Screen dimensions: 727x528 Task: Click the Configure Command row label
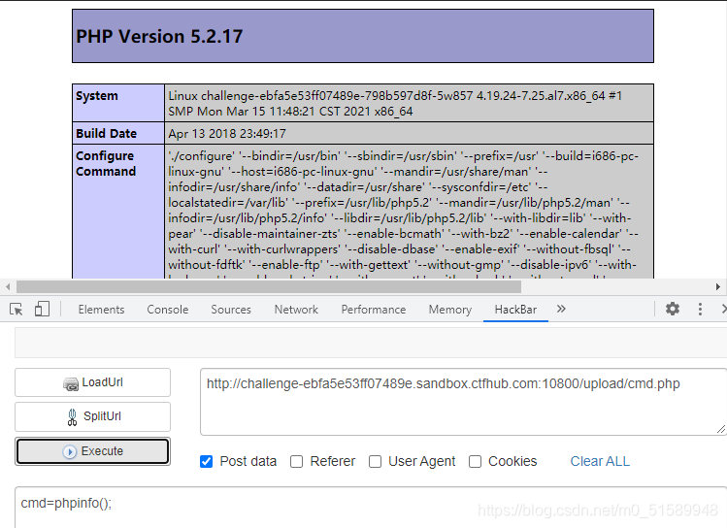(x=105, y=164)
